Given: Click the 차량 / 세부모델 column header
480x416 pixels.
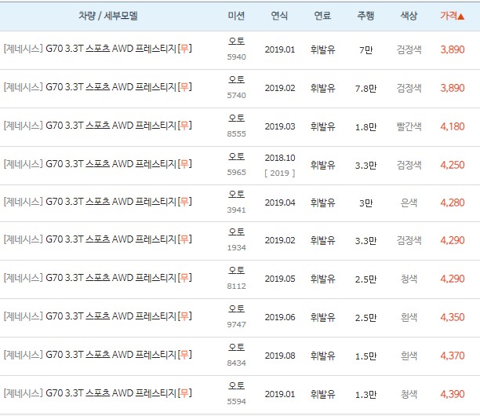Looking at the screenshot, I should click(108, 16).
